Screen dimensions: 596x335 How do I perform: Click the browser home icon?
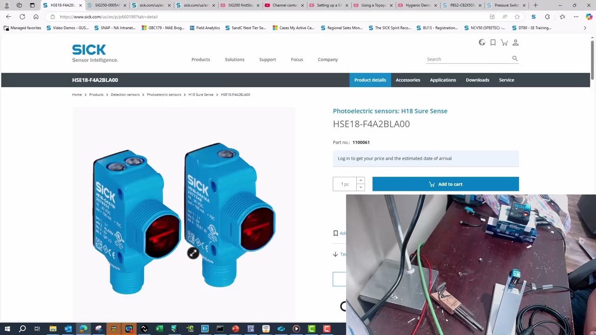point(36,17)
